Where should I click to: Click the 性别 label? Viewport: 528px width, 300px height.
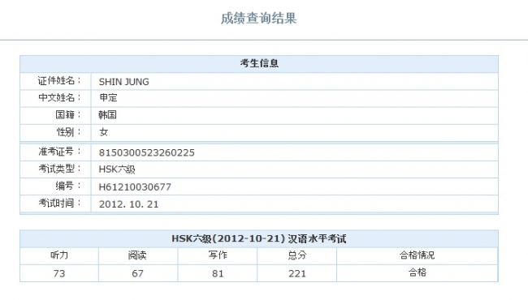[69, 132]
